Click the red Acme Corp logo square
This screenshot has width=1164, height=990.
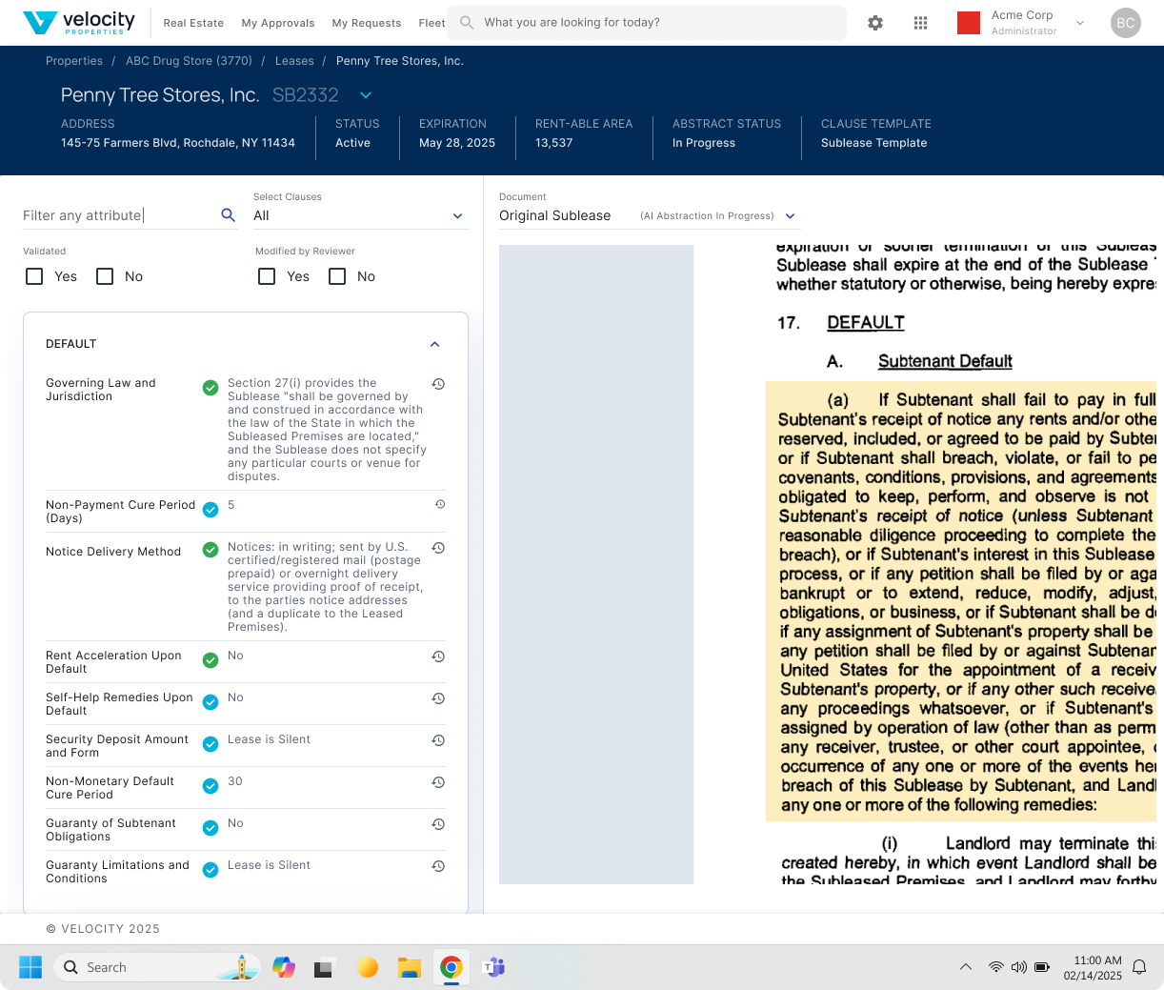coord(969,23)
